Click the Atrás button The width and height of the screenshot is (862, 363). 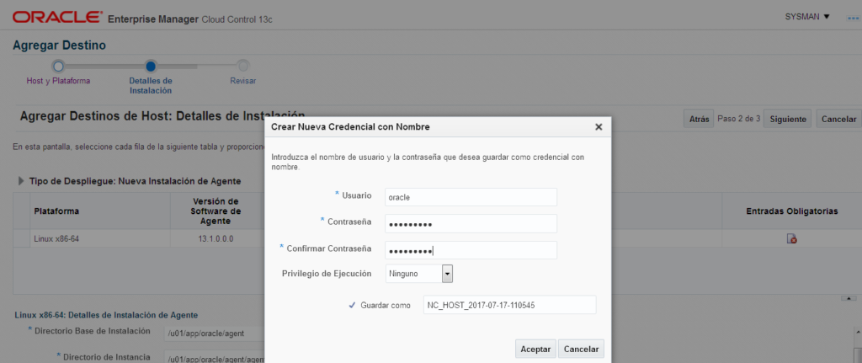point(698,119)
